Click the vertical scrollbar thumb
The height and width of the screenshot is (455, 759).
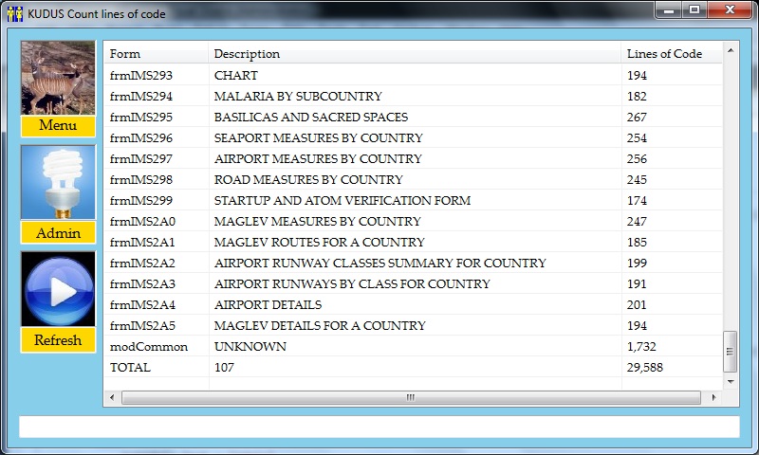730,352
